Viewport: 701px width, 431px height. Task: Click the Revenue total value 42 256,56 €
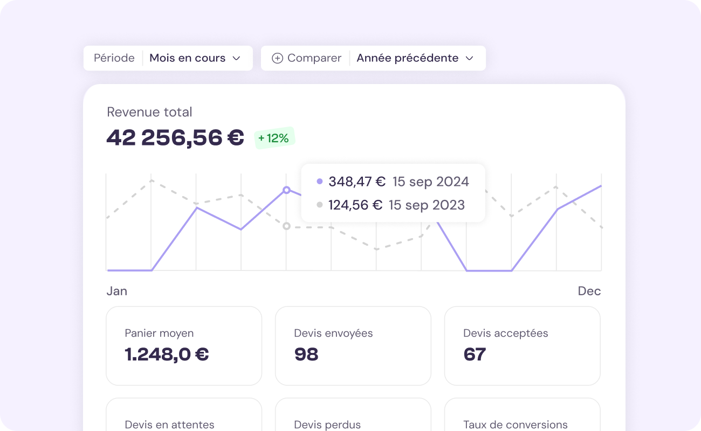coord(175,138)
